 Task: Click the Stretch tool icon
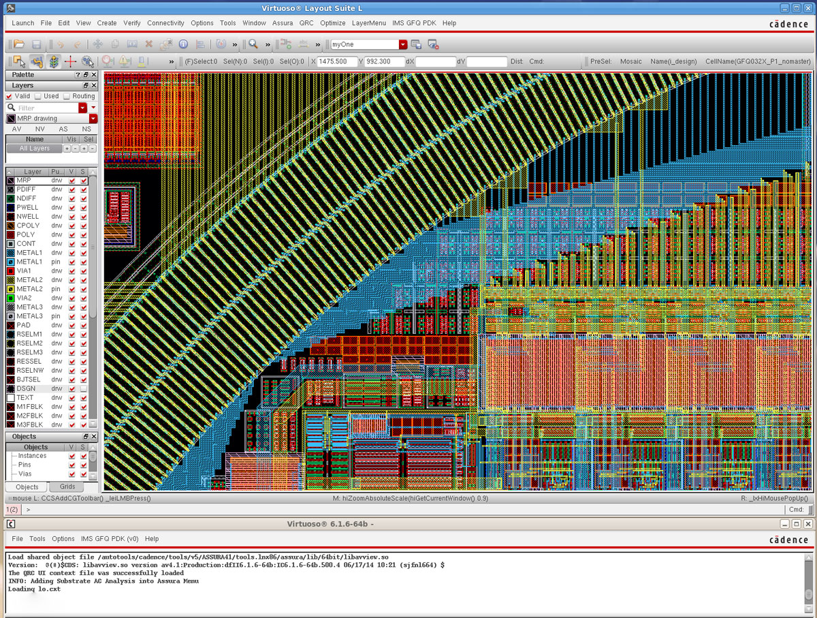pos(131,44)
